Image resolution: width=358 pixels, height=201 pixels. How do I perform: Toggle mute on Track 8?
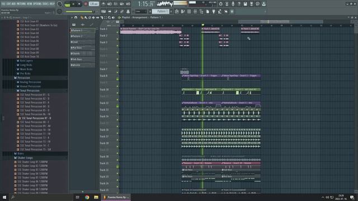[x=117, y=79]
